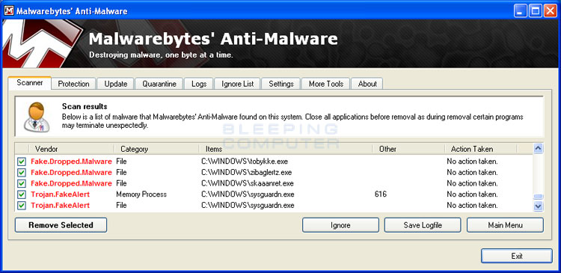
Task: Sort by the Items column header
Action: click(286, 149)
